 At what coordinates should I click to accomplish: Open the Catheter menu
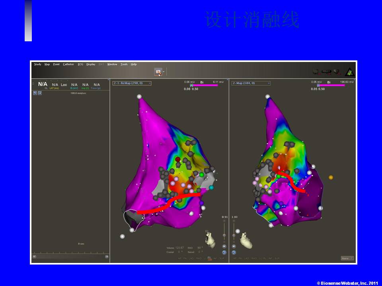coord(68,64)
